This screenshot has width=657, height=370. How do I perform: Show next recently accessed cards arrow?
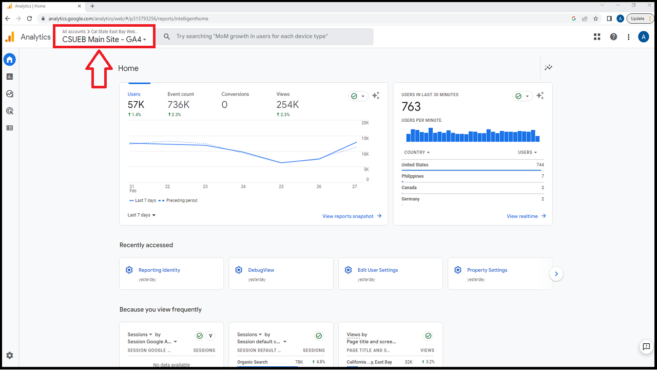(x=556, y=274)
